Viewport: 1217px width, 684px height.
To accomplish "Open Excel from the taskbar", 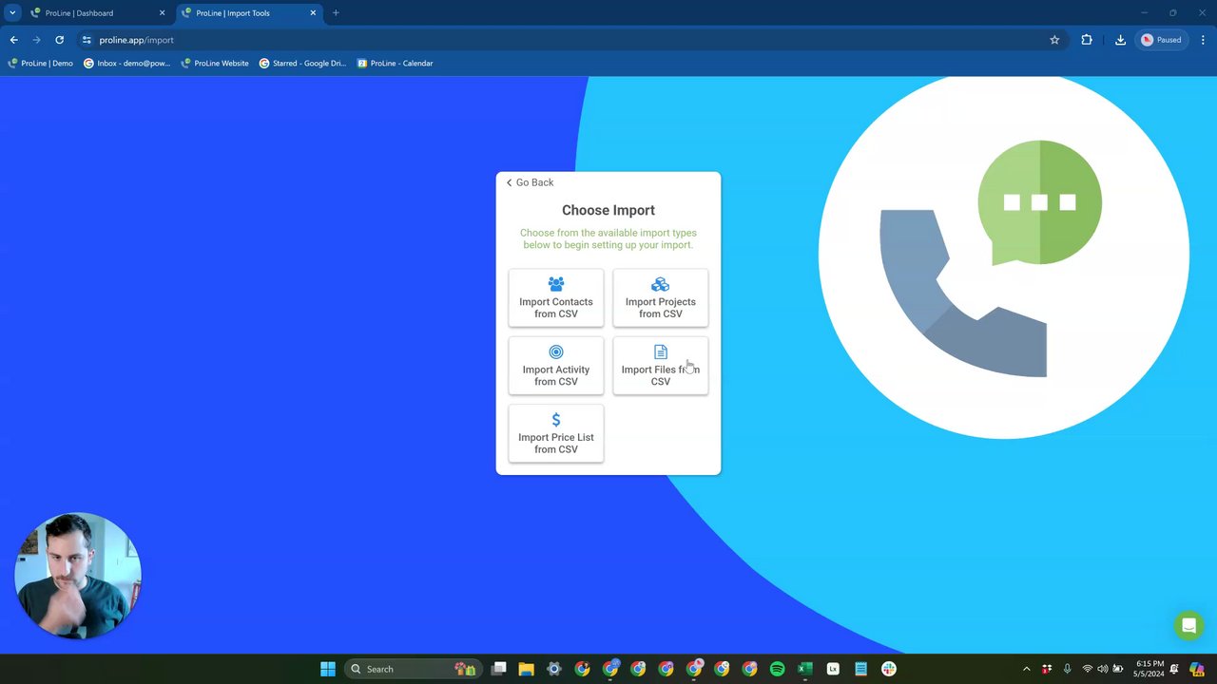I will click(x=804, y=669).
